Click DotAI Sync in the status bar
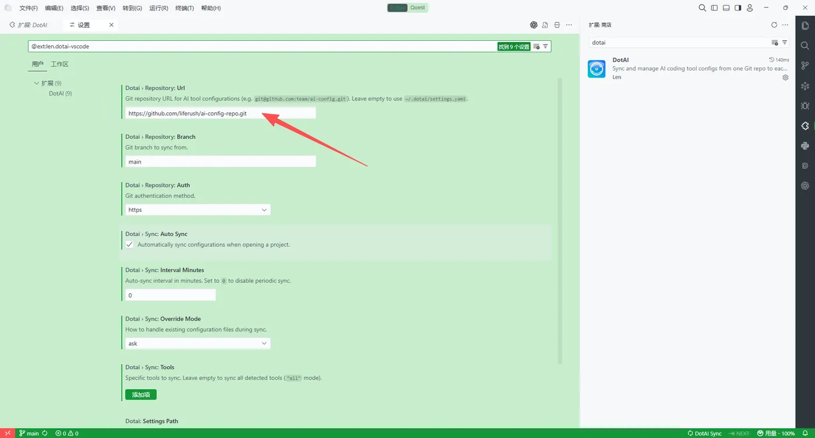This screenshot has width=815, height=438. [704, 433]
